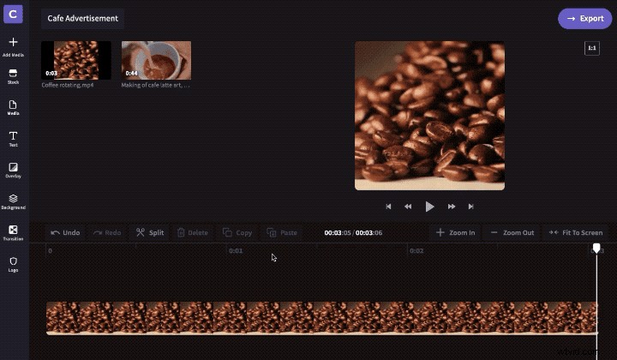The height and width of the screenshot is (360, 617).
Task: Select the Making of cafe latte art thumbnail
Action: (156, 60)
